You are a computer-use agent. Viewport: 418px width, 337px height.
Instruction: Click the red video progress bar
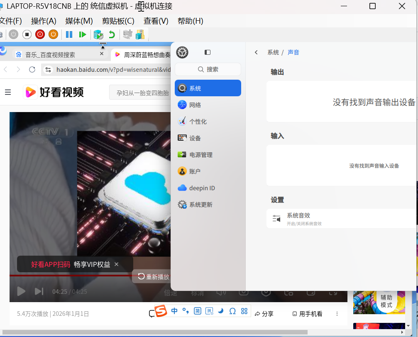click(71, 276)
